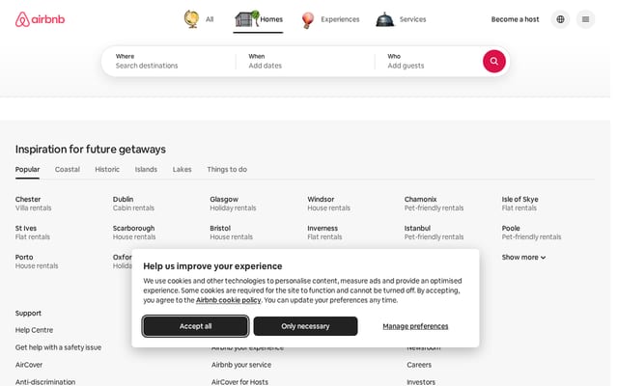This screenshot has width=618, height=386.
Task: Expand Show more destinations
Action: click(523, 258)
